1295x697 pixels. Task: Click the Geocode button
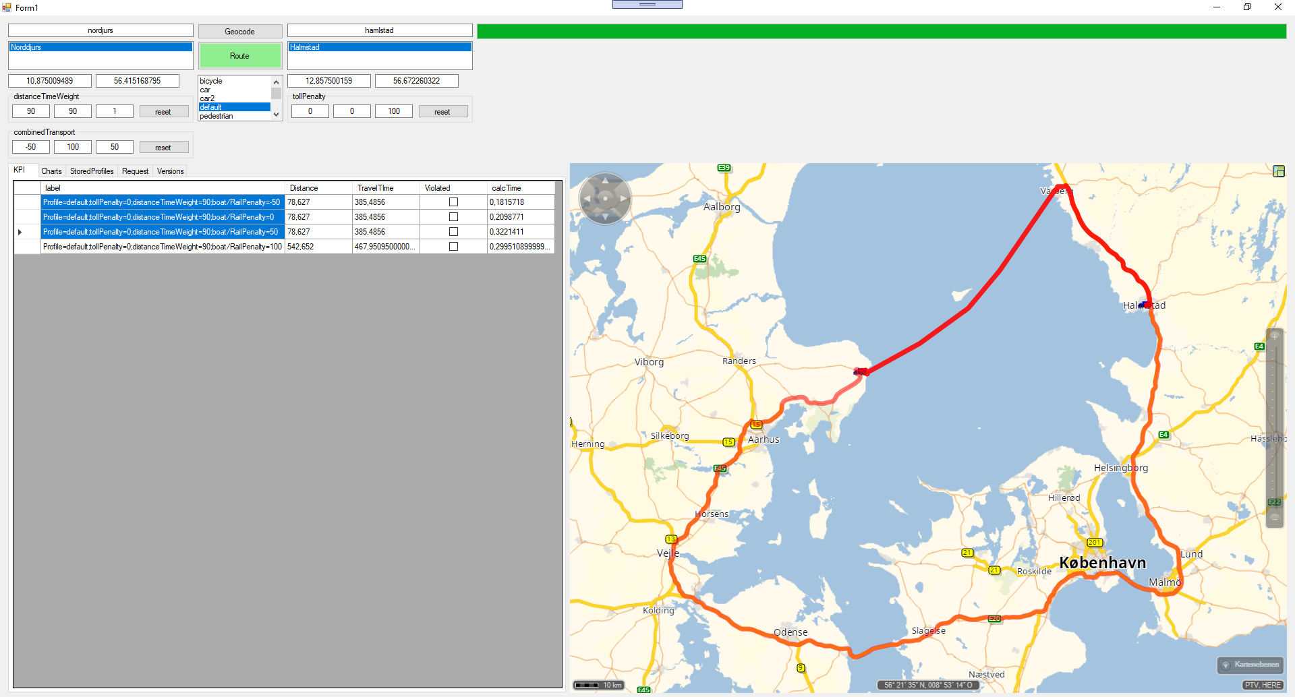click(x=239, y=32)
